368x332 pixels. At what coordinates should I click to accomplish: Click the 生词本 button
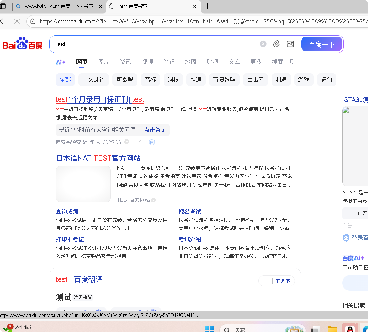(283, 281)
